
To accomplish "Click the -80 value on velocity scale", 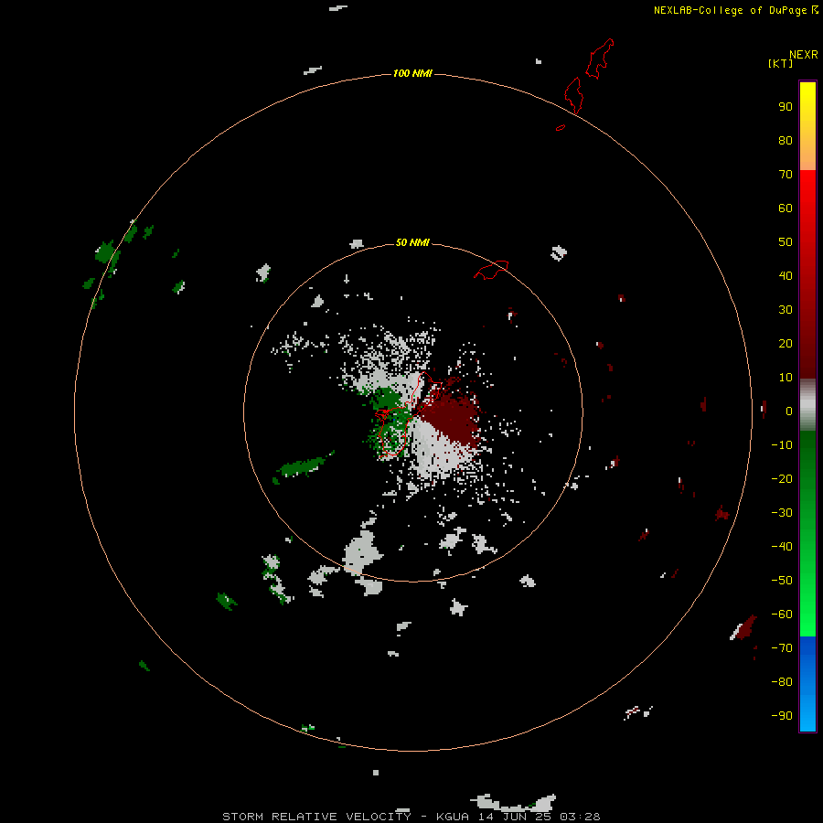I will tap(782, 682).
